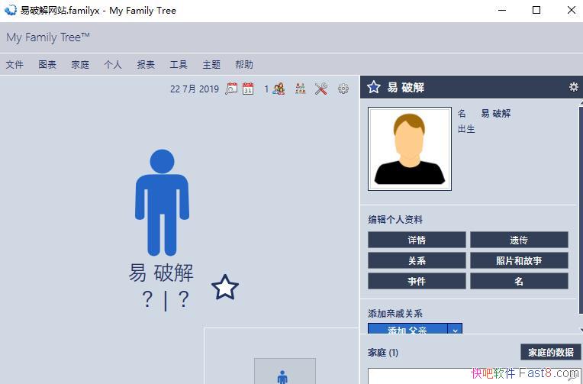This screenshot has height=384, width=583.
Task: Open the 工具 menu
Action: tap(179, 64)
